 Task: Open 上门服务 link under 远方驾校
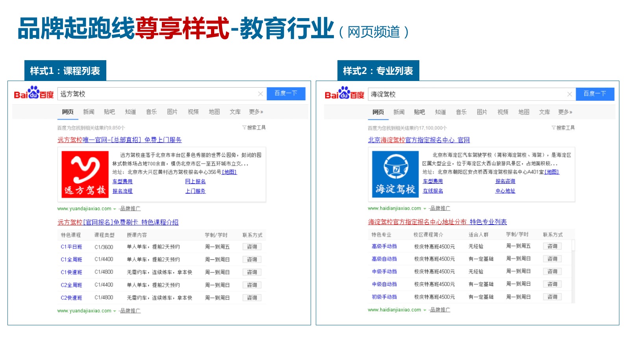click(195, 191)
